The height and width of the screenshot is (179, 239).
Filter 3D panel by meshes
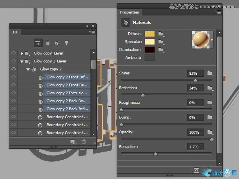click(x=47, y=43)
